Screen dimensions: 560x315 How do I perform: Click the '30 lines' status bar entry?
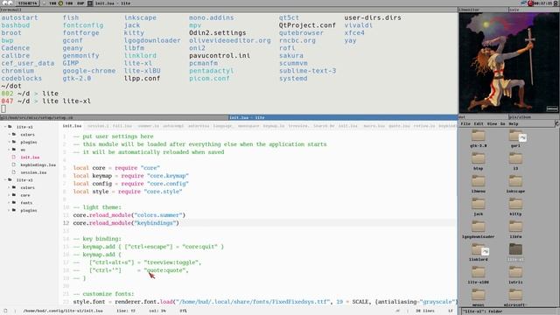click(x=425, y=311)
